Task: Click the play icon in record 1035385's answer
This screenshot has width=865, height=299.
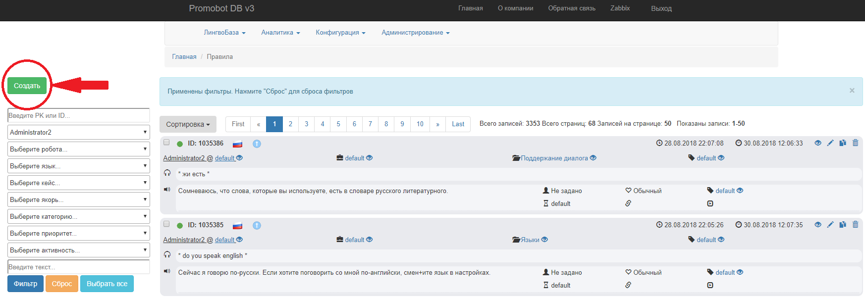Action: click(x=710, y=285)
